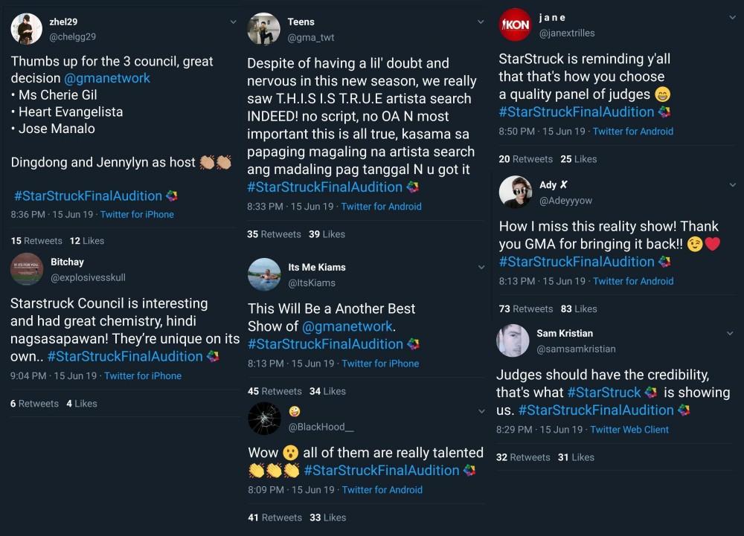Click Its Me Kiams avatar
Screen dimensions: 744x536
coord(264,274)
